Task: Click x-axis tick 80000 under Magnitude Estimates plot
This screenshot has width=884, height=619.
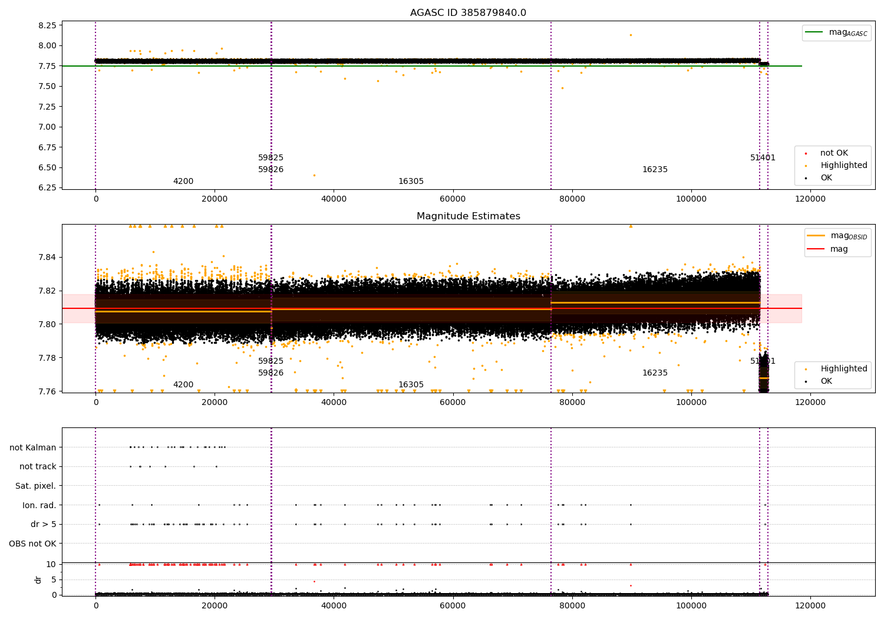Action: [x=572, y=403]
